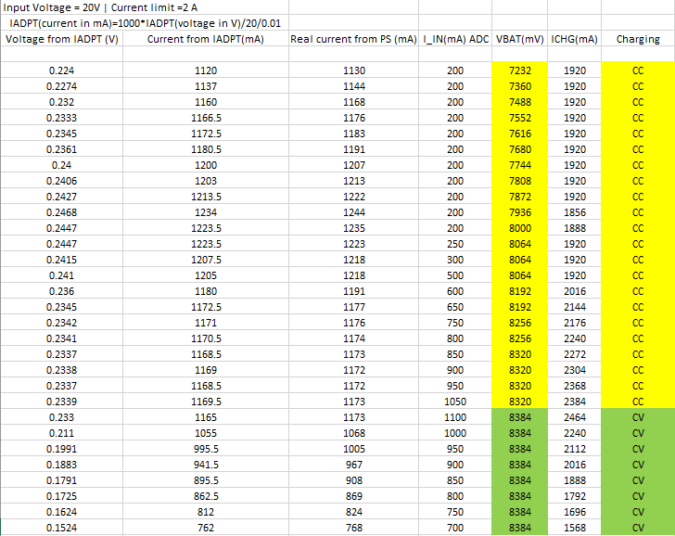Screen dimensions: 675x536
Task: Click IADPT current cell 1120
Action: pos(206,70)
